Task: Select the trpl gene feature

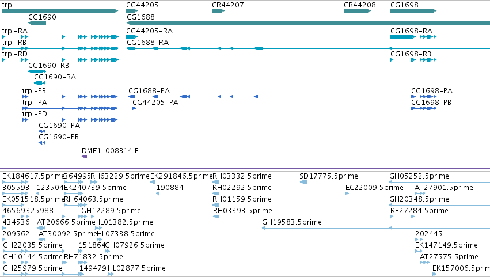Action: click(60, 11)
